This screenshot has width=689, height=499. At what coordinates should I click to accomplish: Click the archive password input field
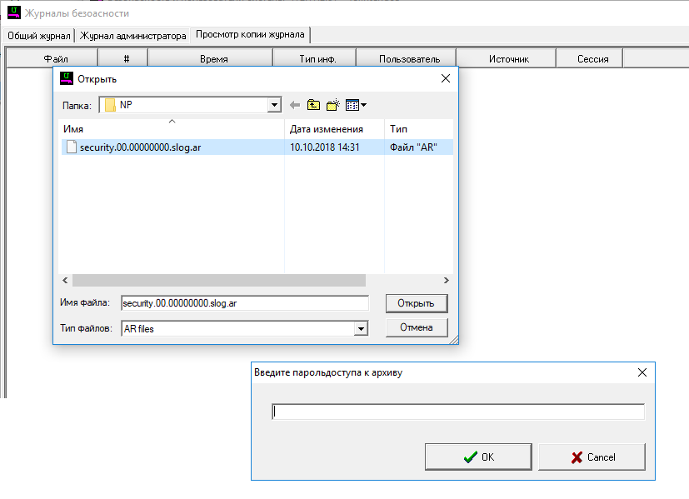(x=458, y=412)
